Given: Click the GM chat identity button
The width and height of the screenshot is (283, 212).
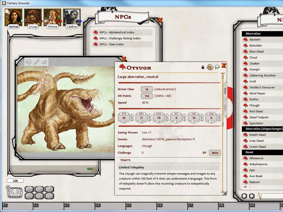Looking at the screenshot, I should (15, 181).
